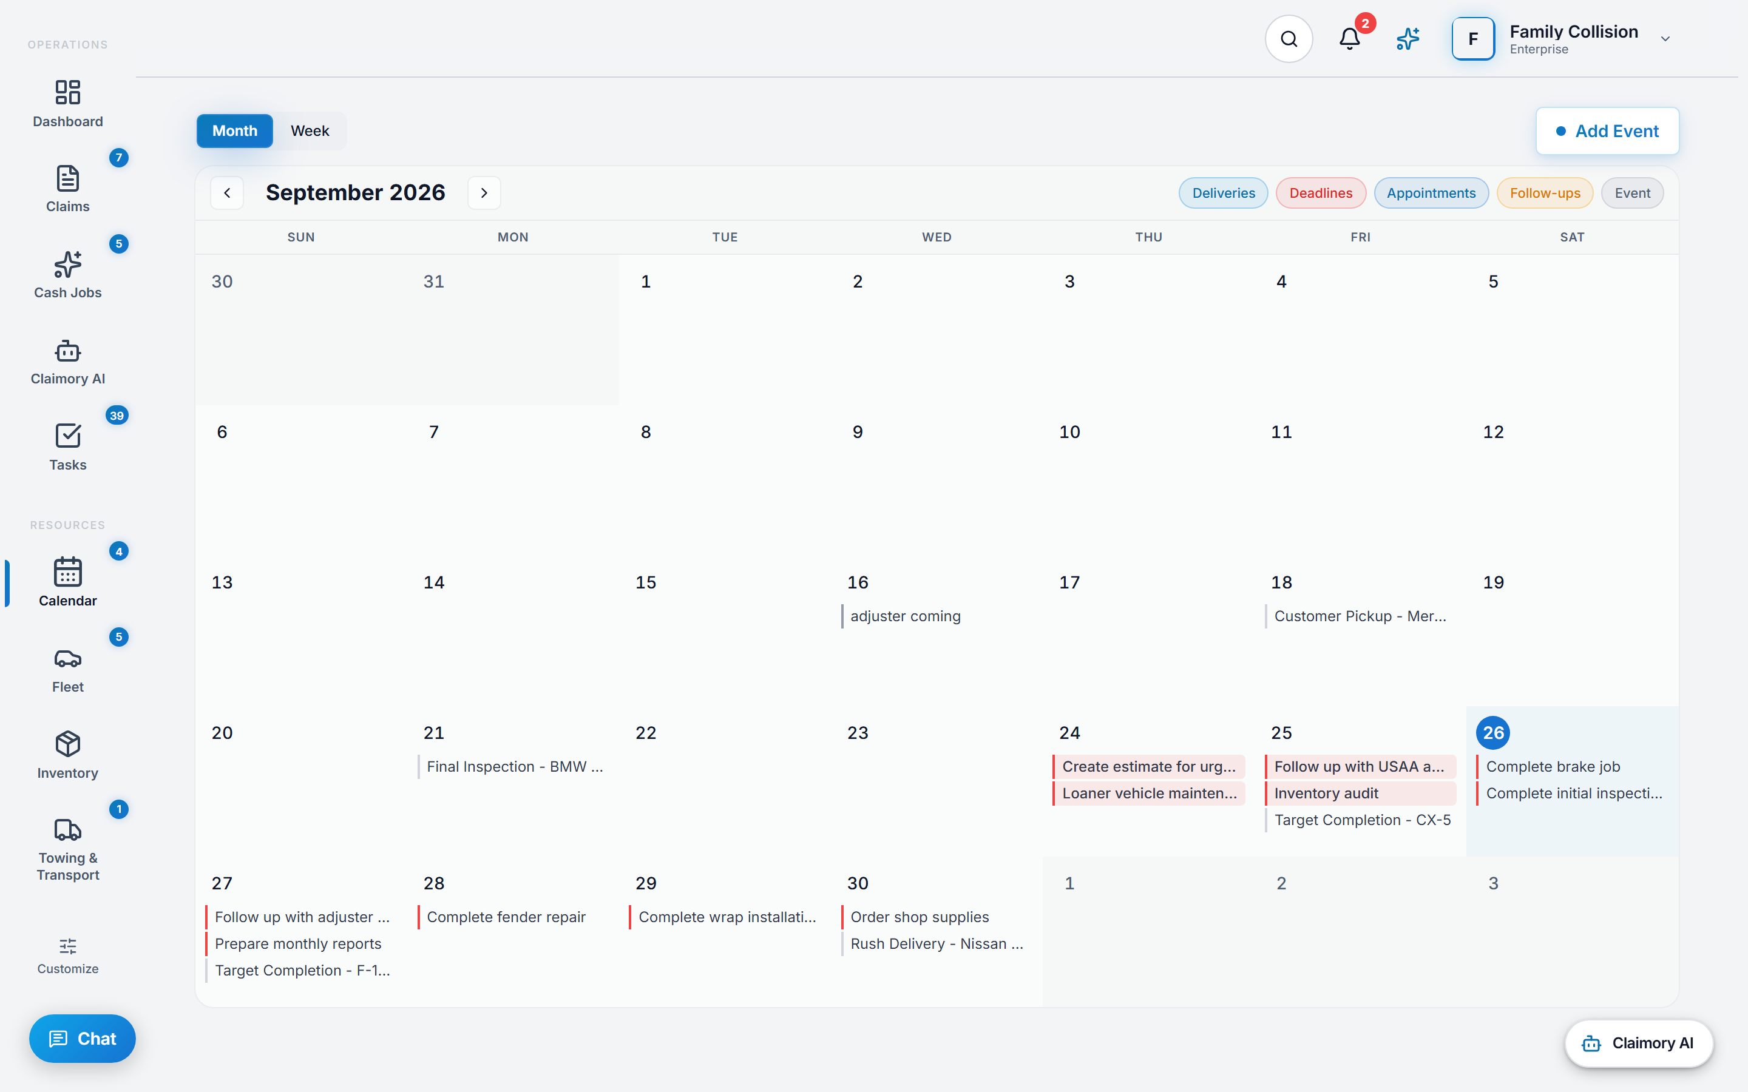Toggle the Event filter chip
This screenshot has width=1748, height=1092.
(1631, 193)
